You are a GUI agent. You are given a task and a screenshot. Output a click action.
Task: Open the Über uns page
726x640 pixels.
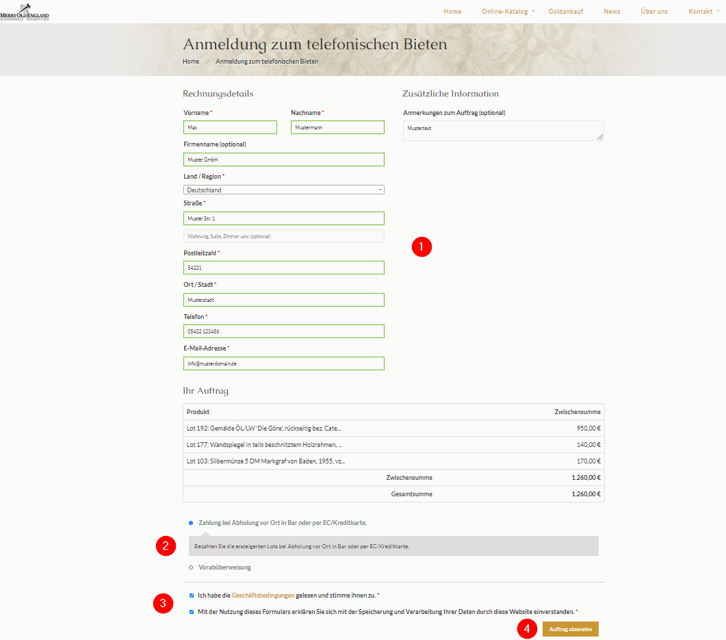pos(654,12)
